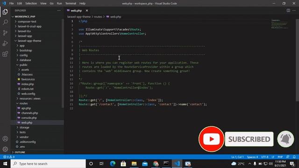Open Chrome from taskbar

[x=156, y=164]
